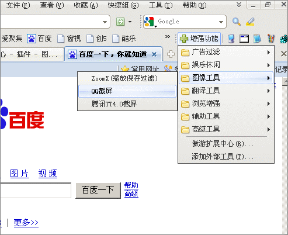Viewport: 288px width, 235px height.
Task: Open the 快捷组(G) menu
Action: point(123,5)
